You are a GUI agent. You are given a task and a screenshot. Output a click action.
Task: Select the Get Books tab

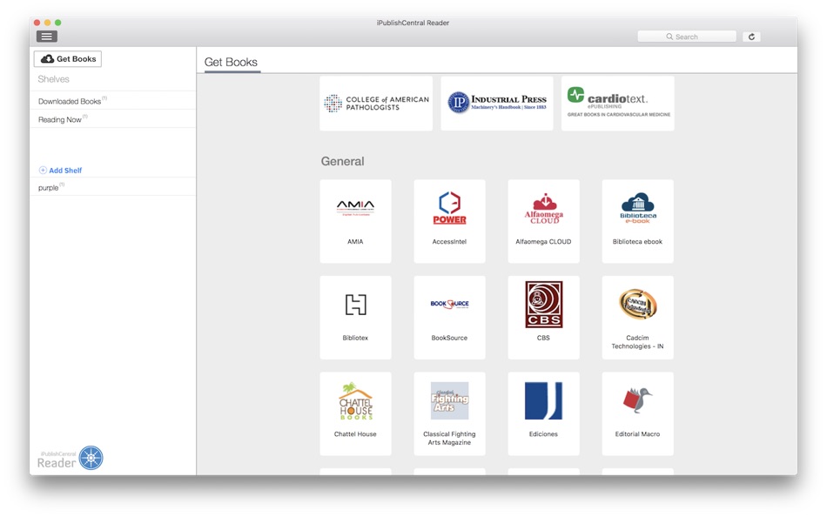[x=231, y=63]
